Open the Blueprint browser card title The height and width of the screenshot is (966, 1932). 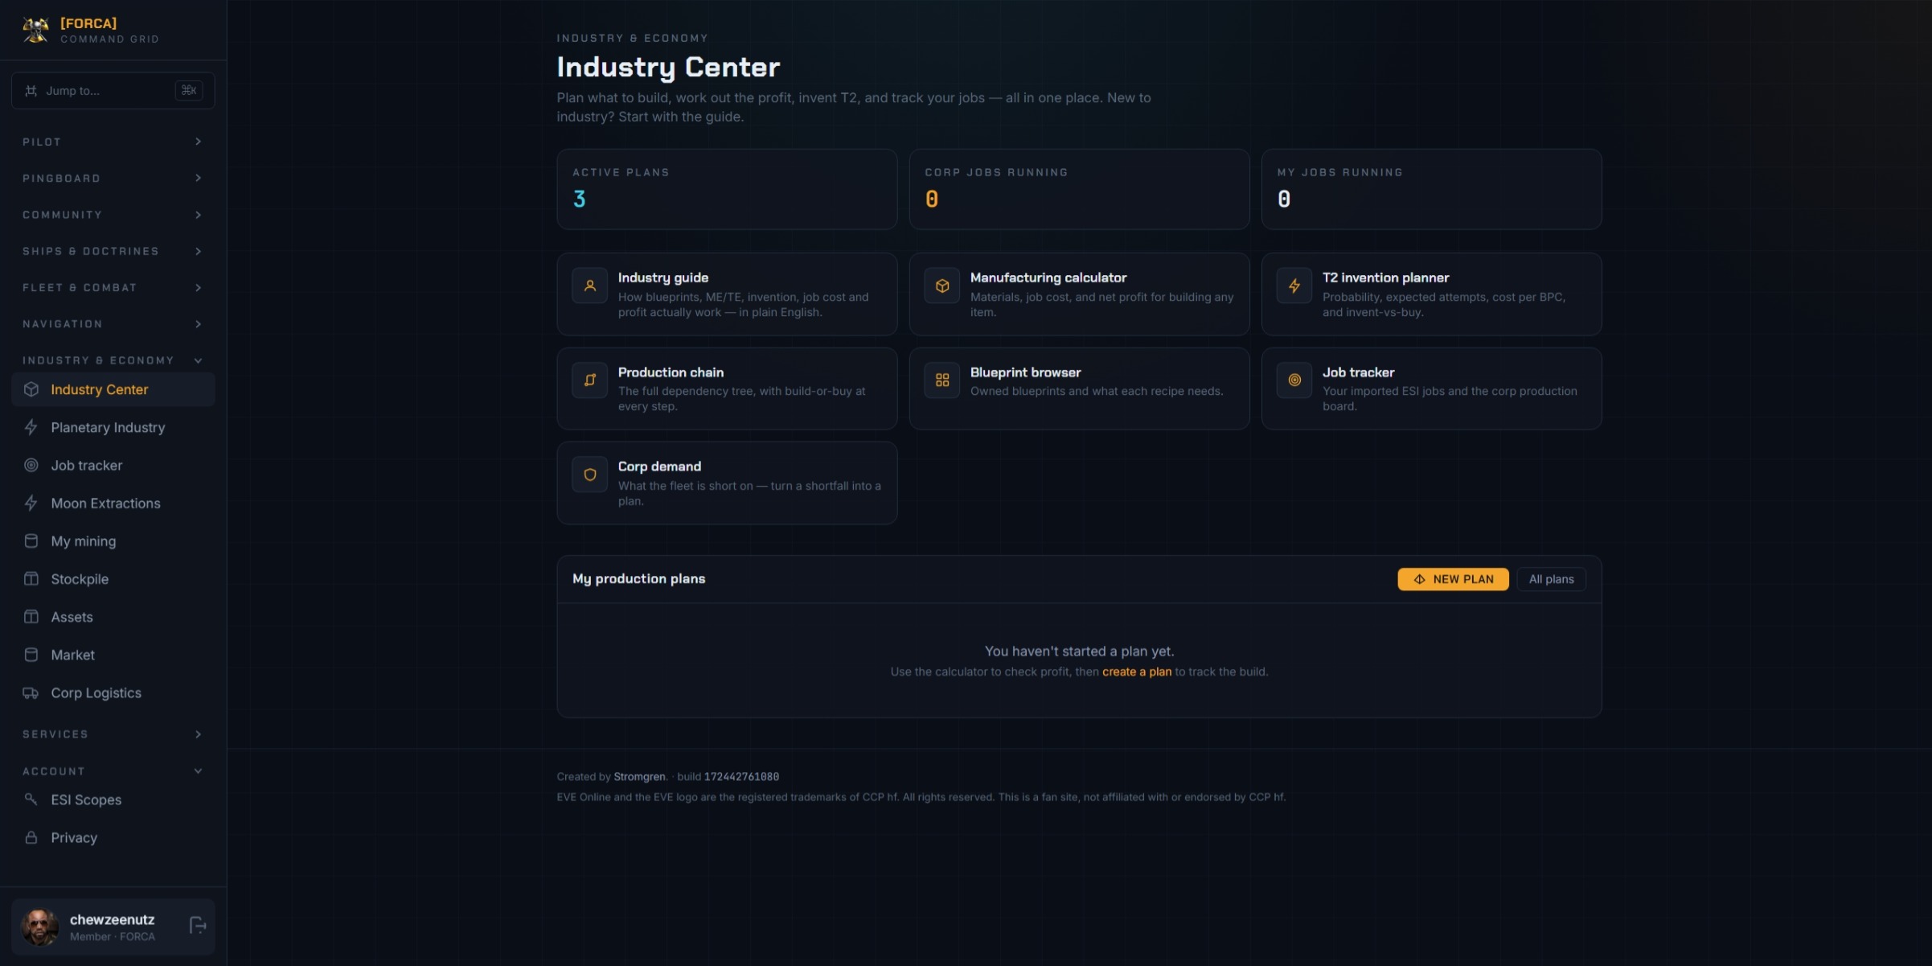tap(1025, 372)
